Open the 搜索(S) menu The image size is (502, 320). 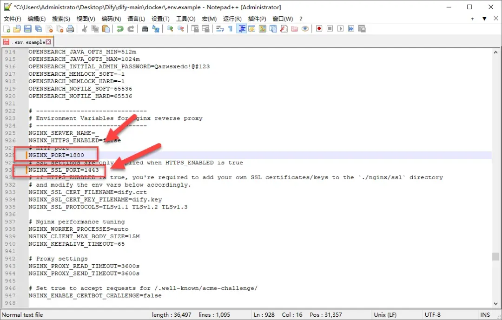pyautogui.click(x=61, y=19)
